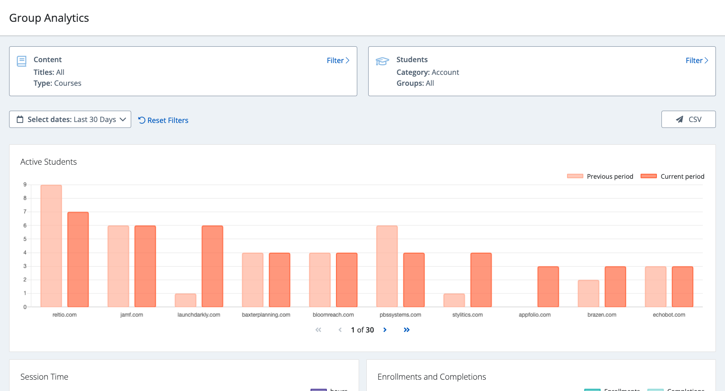The width and height of the screenshot is (725, 391).
Task: Jump to first chart page double arrow
Action: 318,330
